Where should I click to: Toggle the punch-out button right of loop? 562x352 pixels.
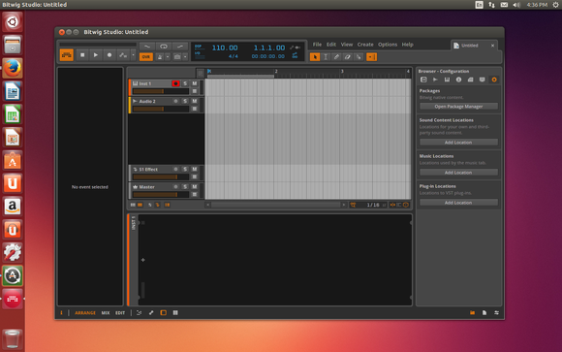point(180,47)
